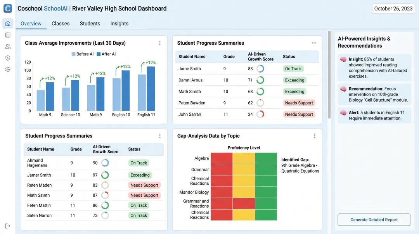
Task: Open the list view sidebar icon
Action: (x=8, y=35)
